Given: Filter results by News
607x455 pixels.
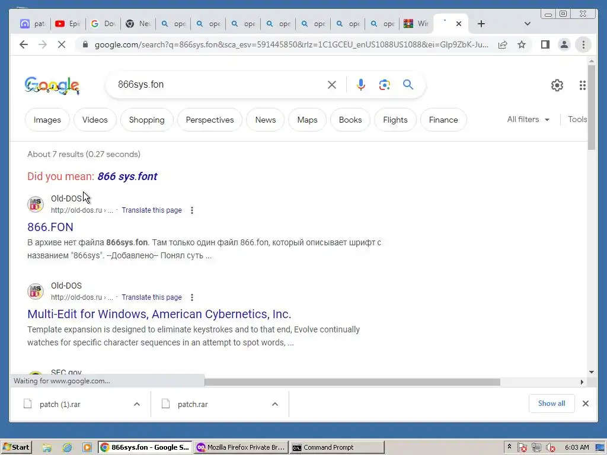Looking at the screenshot, I should tap(266, 120).
